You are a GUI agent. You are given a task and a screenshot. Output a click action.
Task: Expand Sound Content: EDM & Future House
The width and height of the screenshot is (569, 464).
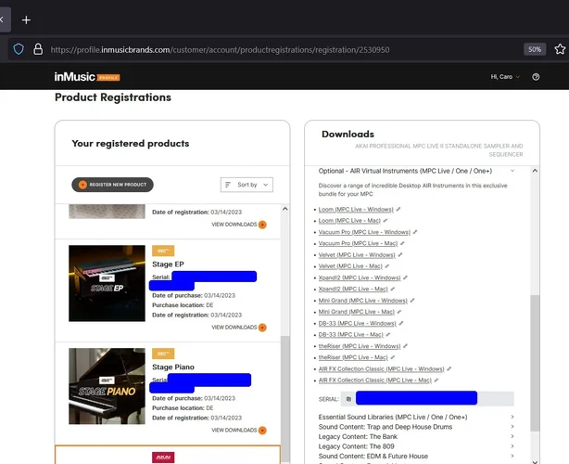pos(416,457)
